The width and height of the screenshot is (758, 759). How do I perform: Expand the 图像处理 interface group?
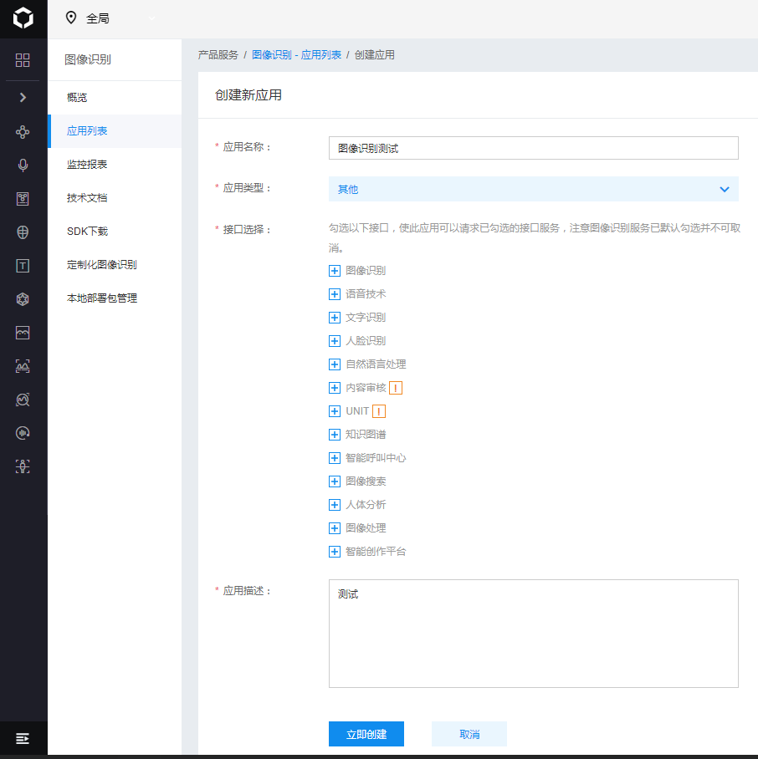pos(334,528)
